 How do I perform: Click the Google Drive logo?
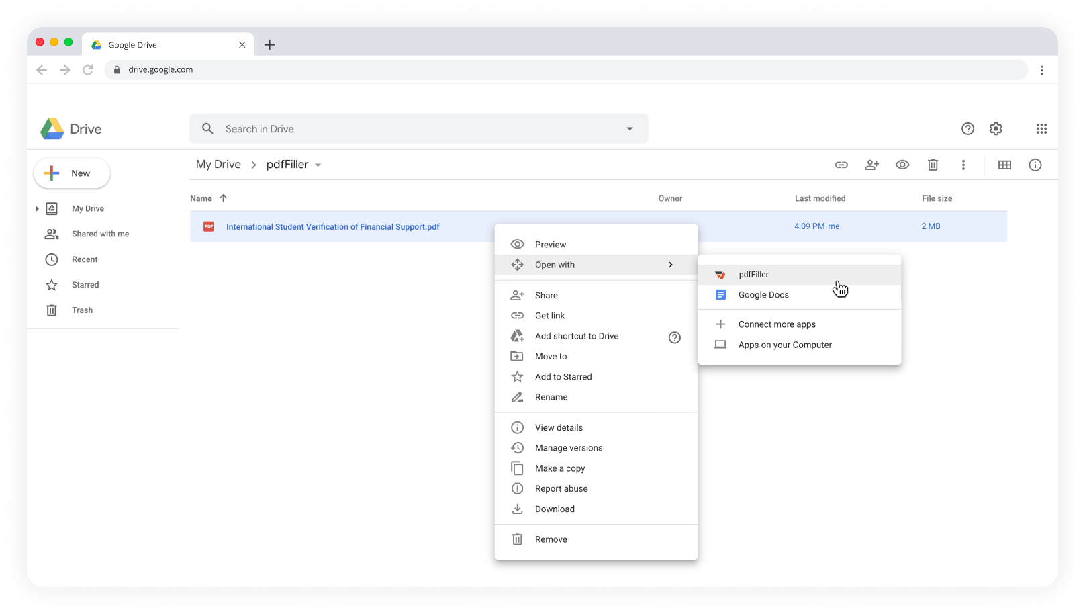(70, 128)
